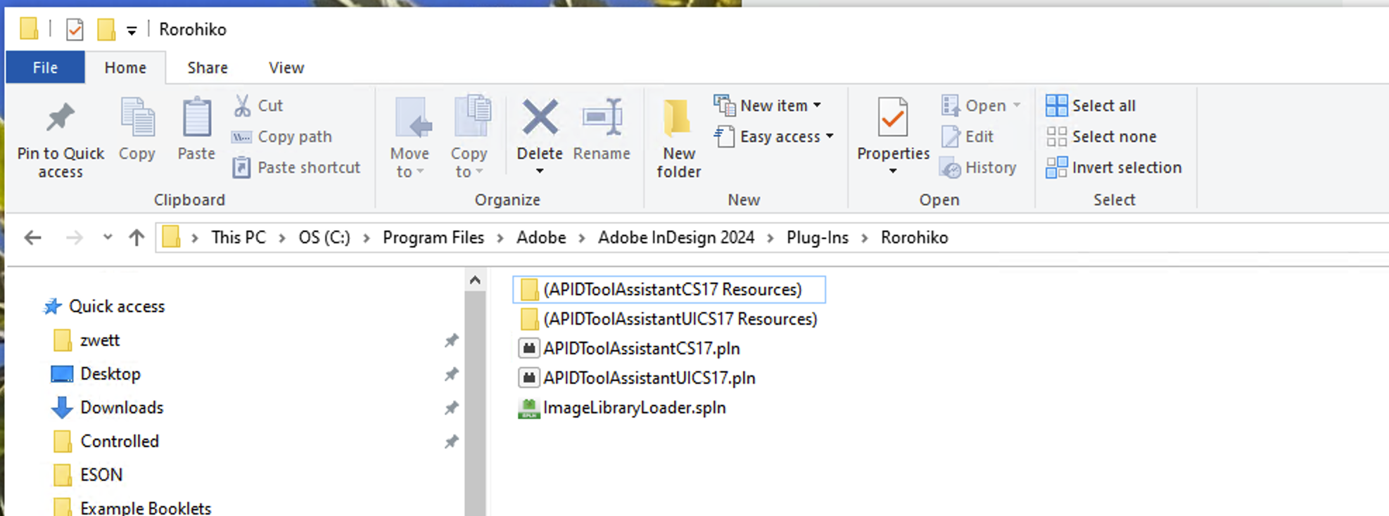1389x516 pixels.
Task: Select the (APIDToolAssistantUICS17 Resources) folder
Action: tap(669, 319)
